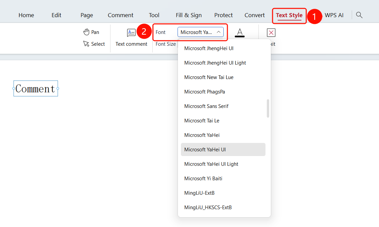Click the search magnifier icon

359,15
